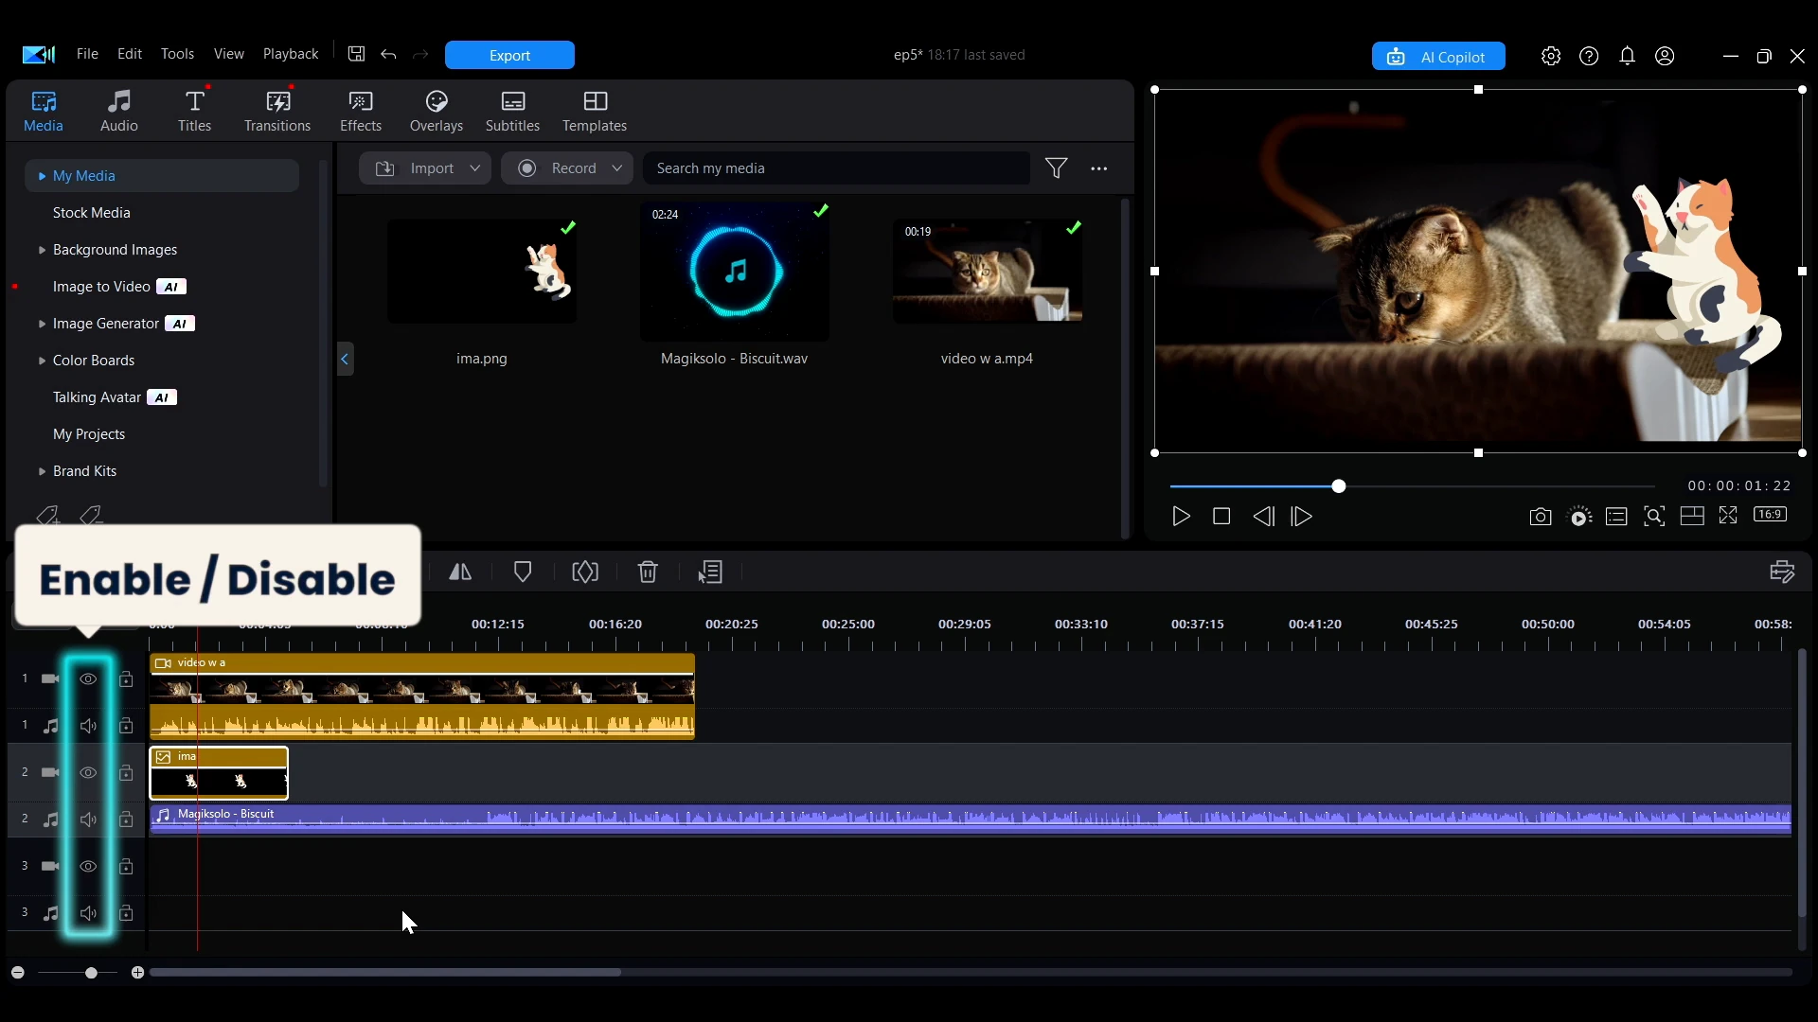Mute audio track 1 speaker
1818x1022 pixels.
point(88,726)
